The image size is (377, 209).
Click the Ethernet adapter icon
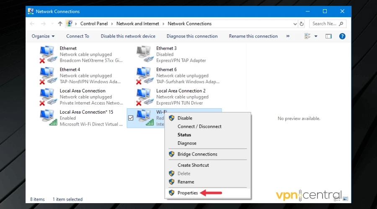[x=48, y=54]
